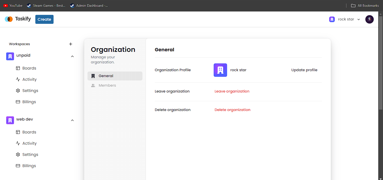Click the Settings gear icon under web dev
Image resolution: width=383 pixels, height=180 pixels.
pos(18,154)
